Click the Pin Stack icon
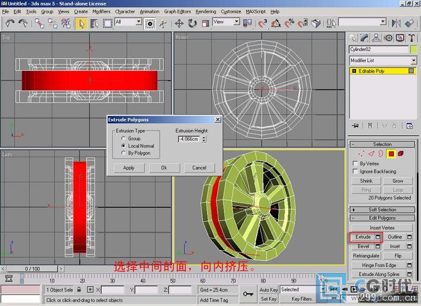This screenshot has height=306, width=421. [355, 126]
